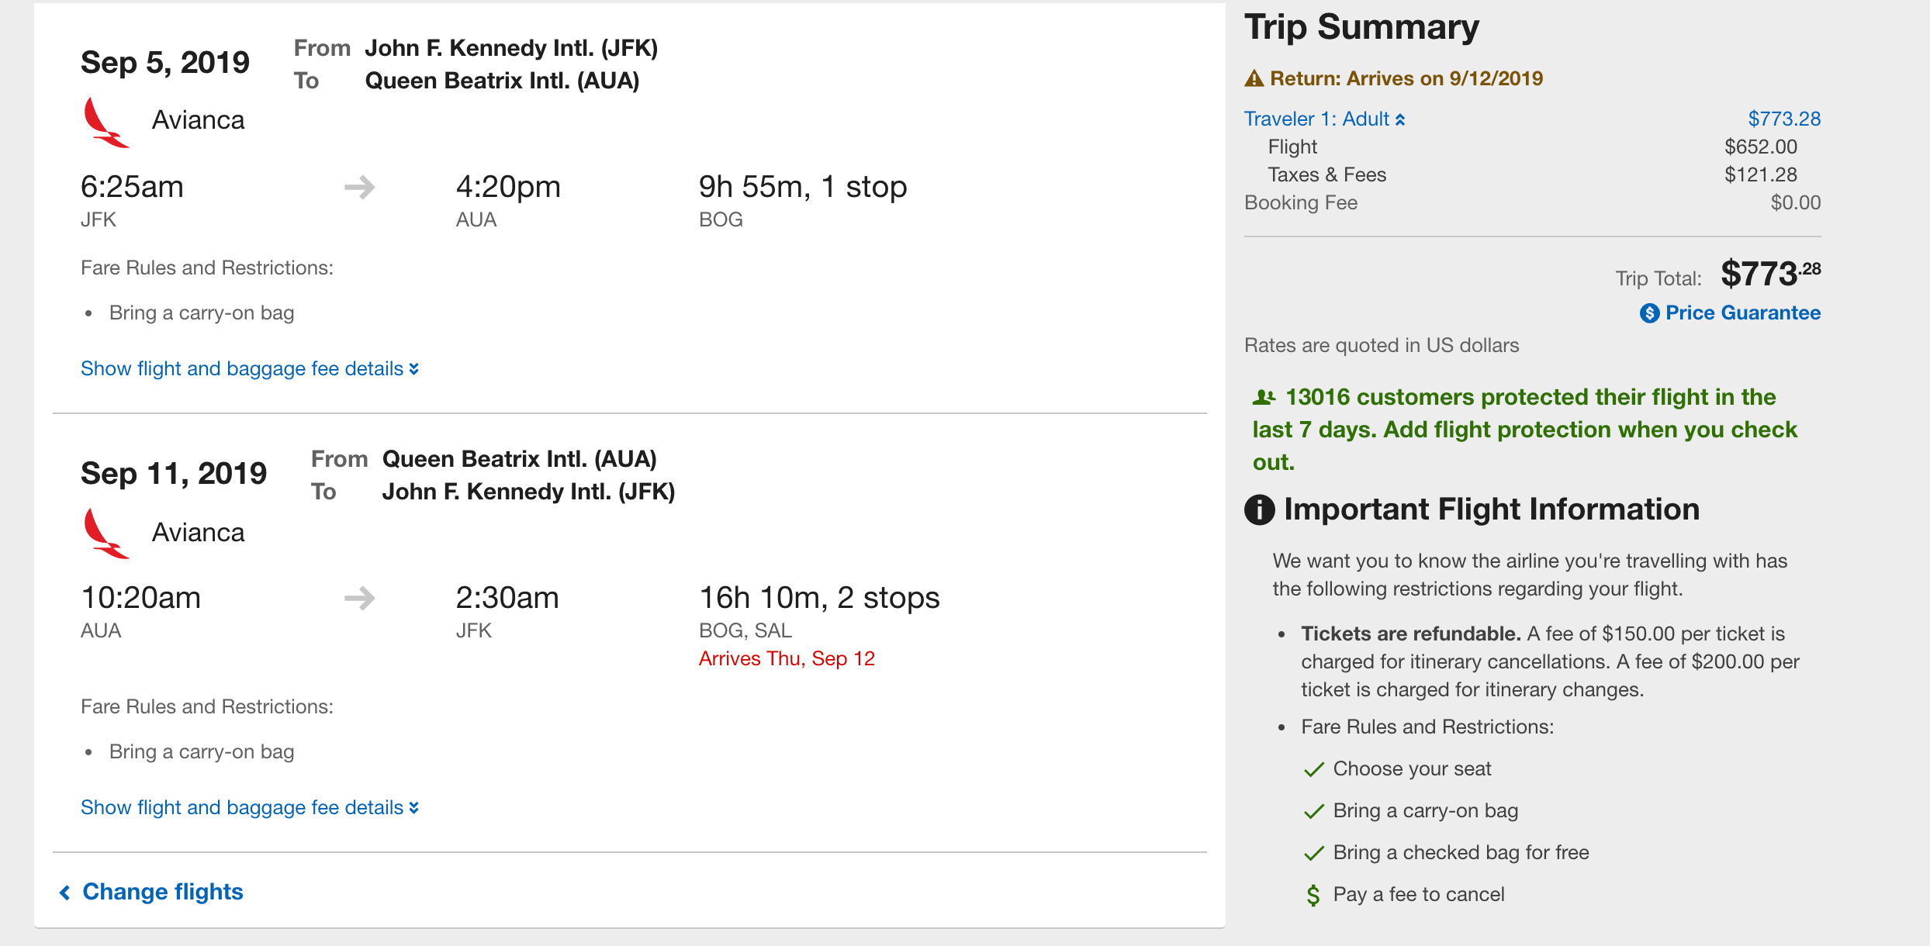Click the red Arrives Thu, Sep 12 notice
Image resolution: width=1930 pixels, height=946 pixels.
click(x=787, y=658)
